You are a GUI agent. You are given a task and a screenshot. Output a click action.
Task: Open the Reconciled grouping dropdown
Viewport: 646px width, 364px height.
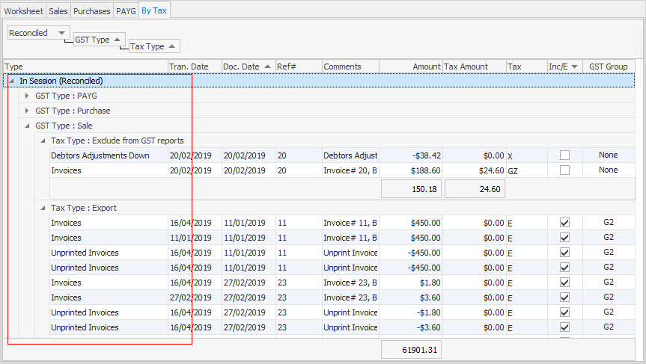(61, 33)
